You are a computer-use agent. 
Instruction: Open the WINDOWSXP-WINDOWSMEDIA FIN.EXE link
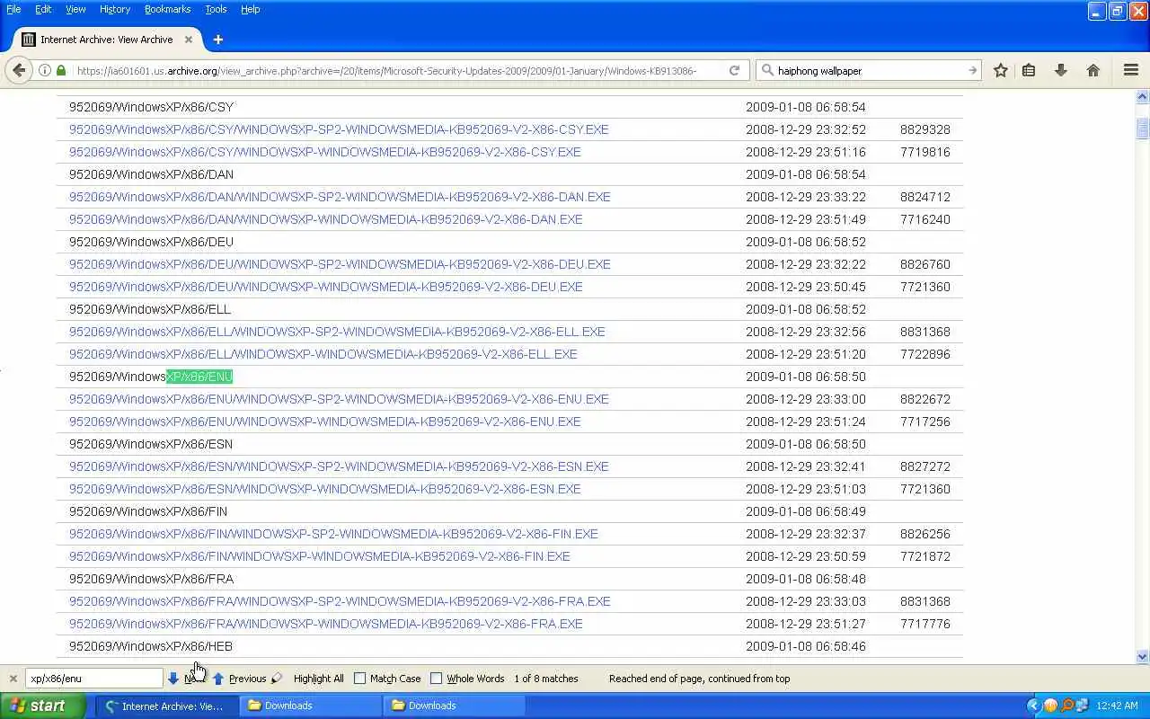click(320, 556)
